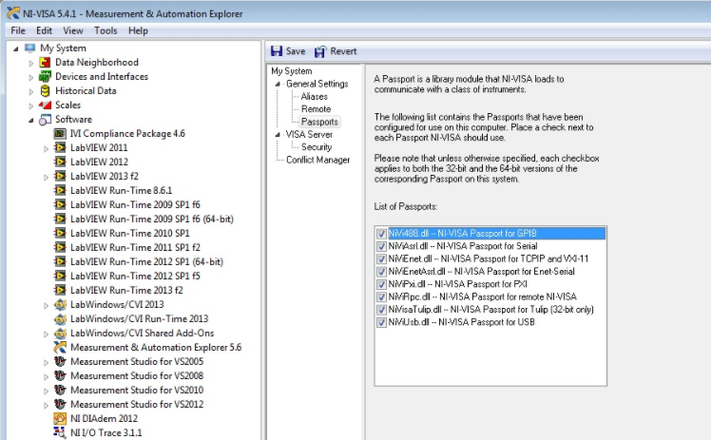Image resolution: width=711 pixels, height=440 pixels.
Task: Collapse the VISA Server node
Action: (x=278, y=135)
